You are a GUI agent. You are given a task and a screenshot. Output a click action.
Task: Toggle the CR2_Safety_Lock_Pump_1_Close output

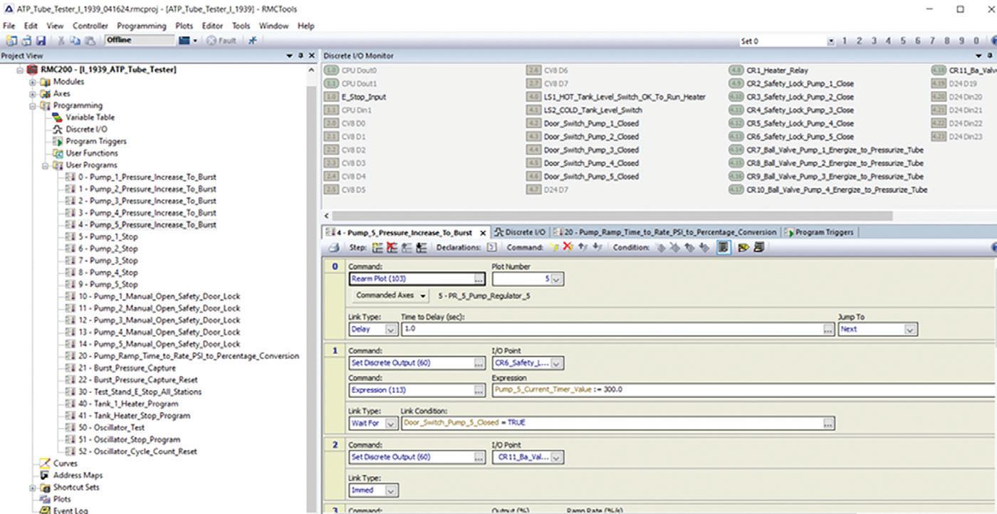tap(736, 83)
